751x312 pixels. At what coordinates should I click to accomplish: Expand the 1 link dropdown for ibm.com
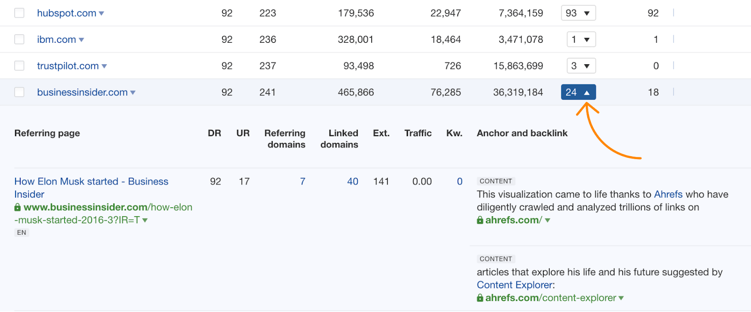[x=581, y=39]
